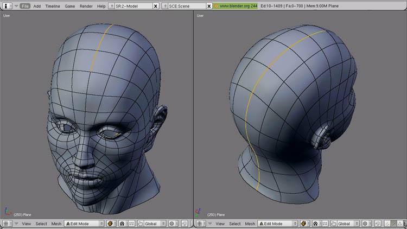Expand the SR:2-Model screen selector
This screenshot has height=229, width=407.
point(112,6)
